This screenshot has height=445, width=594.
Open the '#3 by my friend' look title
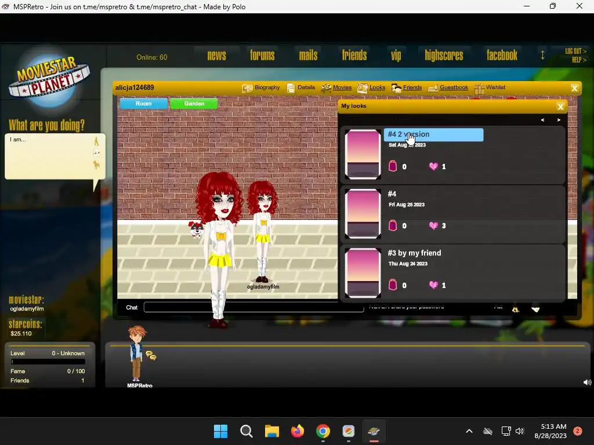coord(414,253)
